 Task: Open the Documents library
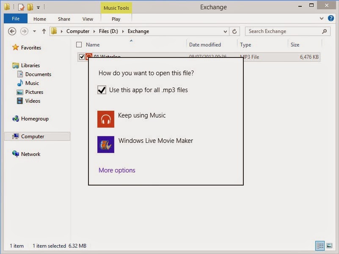tap(38, 74)
